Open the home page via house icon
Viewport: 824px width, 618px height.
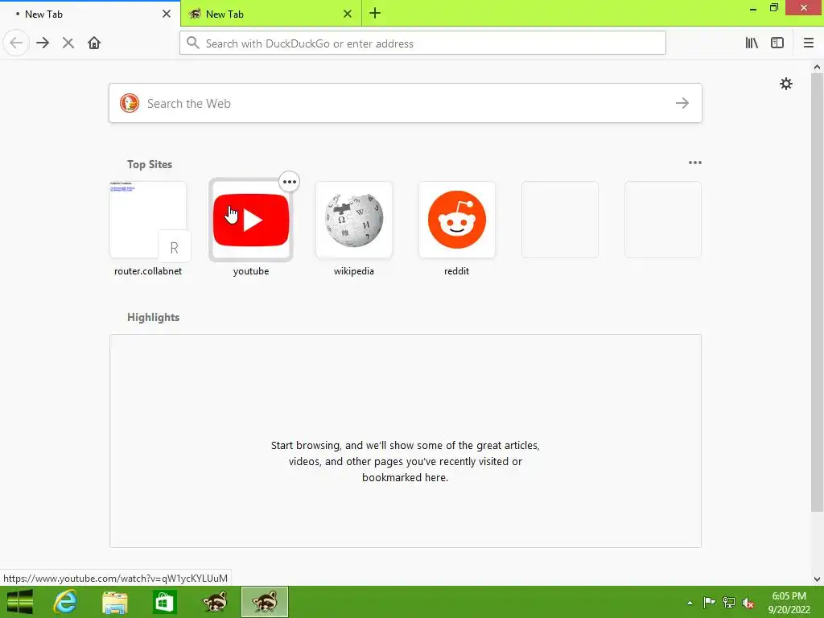point(94,43)
